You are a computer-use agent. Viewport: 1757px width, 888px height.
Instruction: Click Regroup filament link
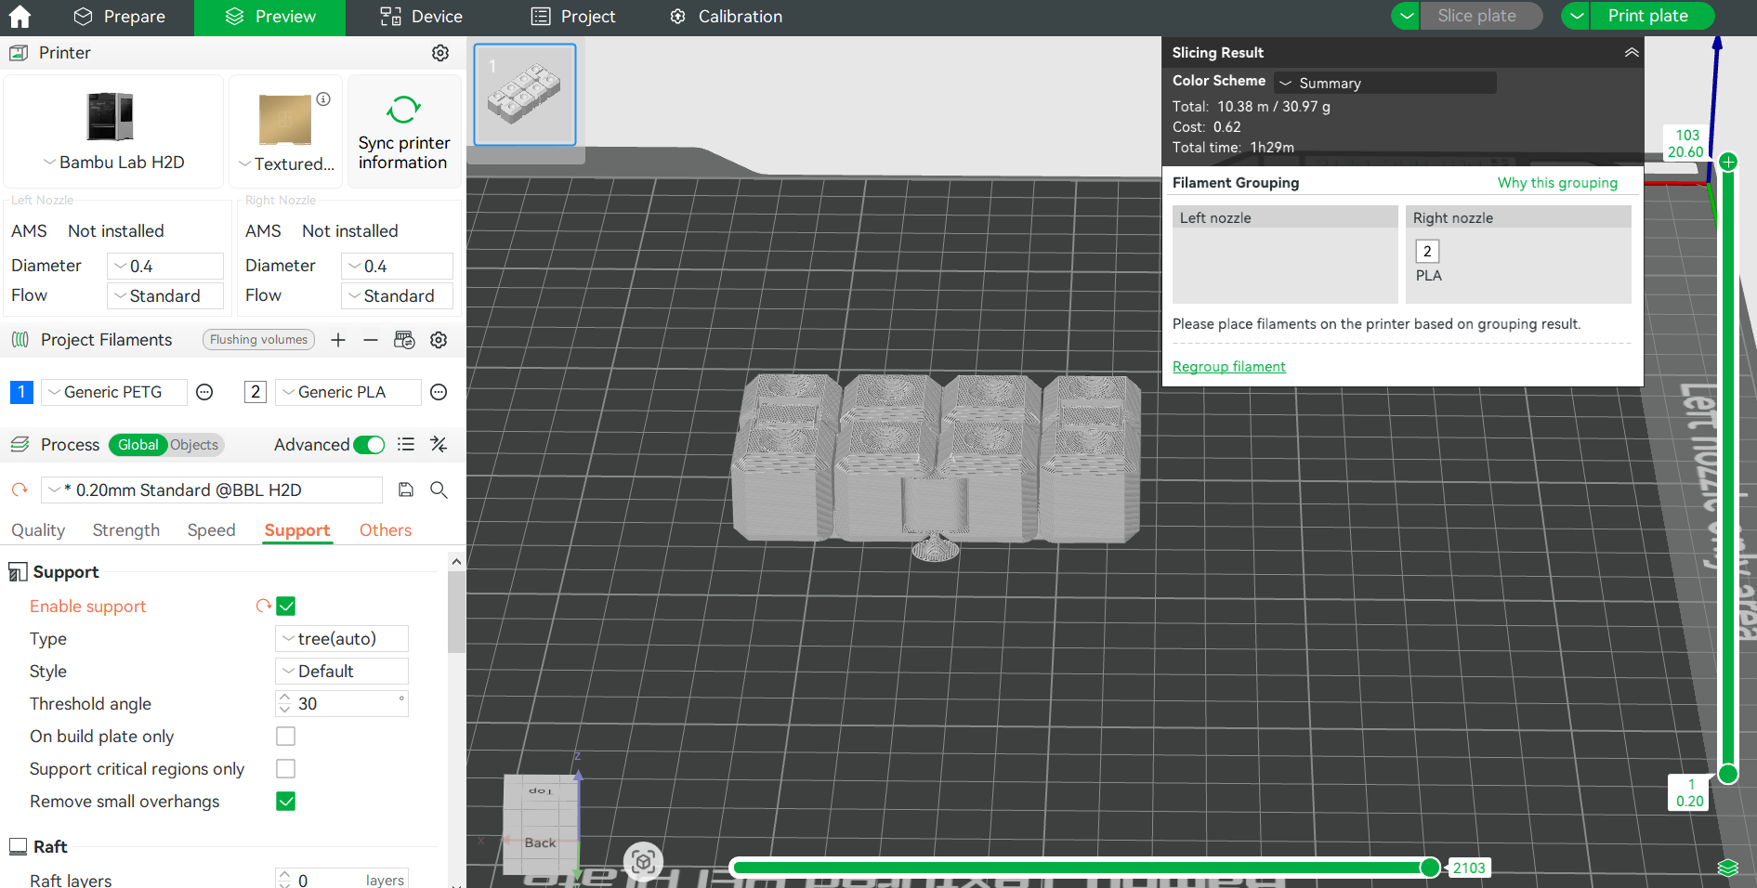(1228, 367)
